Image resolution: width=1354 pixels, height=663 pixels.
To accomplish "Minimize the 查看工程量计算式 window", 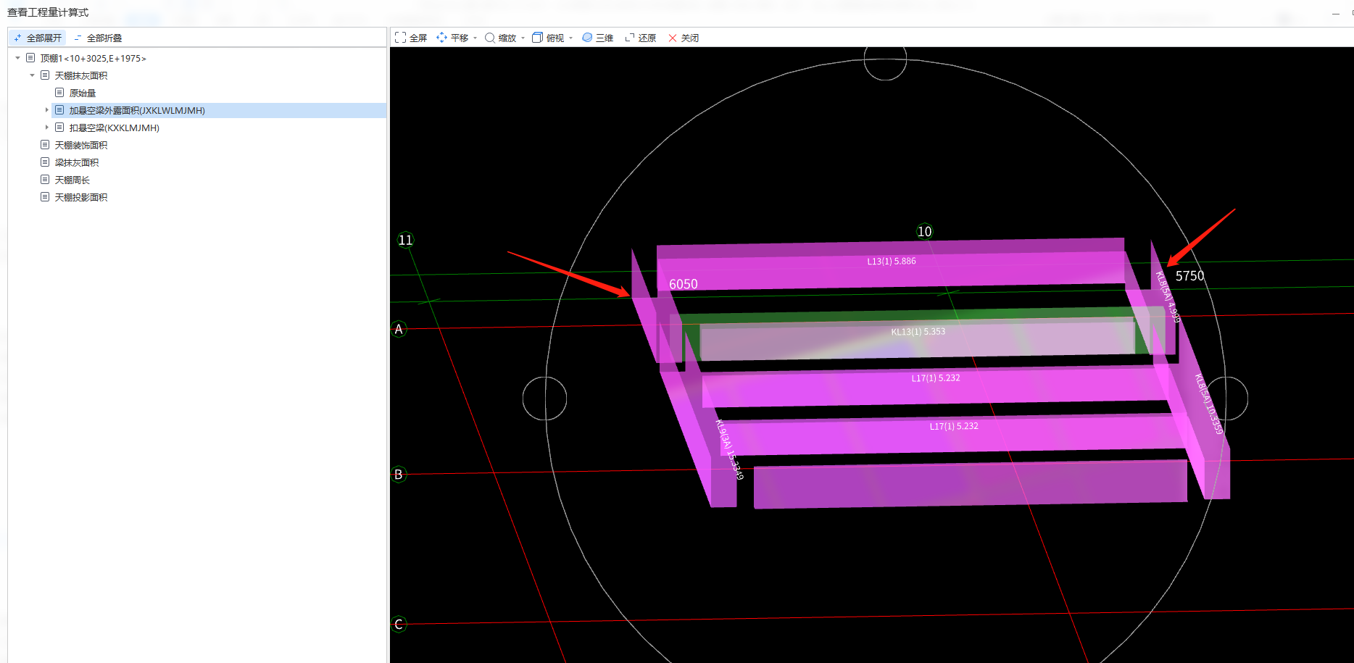I will pos(1336,13).
